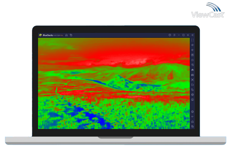Open the settings gear near the sidebar bottom
The height and width of the screenshot is (158, 229).
click(x=192, y=112)
